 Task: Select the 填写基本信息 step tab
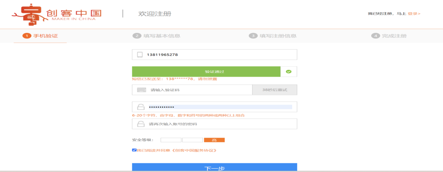(156, 36)
